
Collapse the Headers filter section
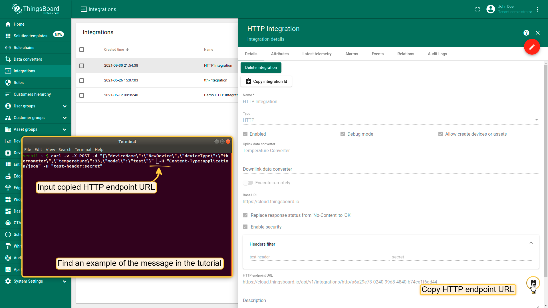click(x=531, y=243)
